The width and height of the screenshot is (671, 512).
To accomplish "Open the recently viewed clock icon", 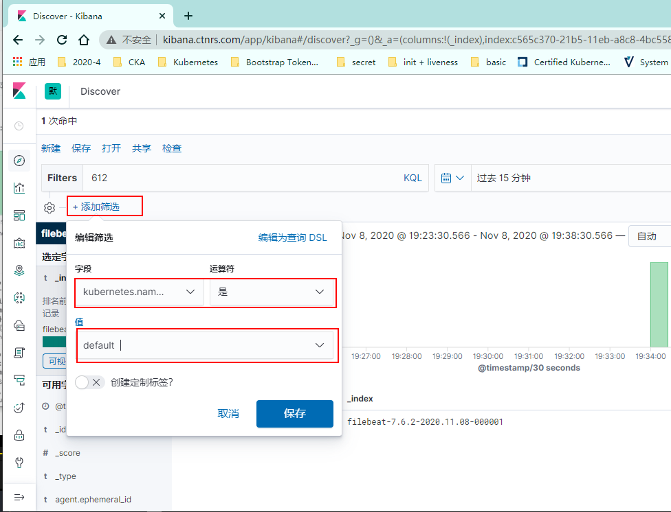I will tap(19, 126).
